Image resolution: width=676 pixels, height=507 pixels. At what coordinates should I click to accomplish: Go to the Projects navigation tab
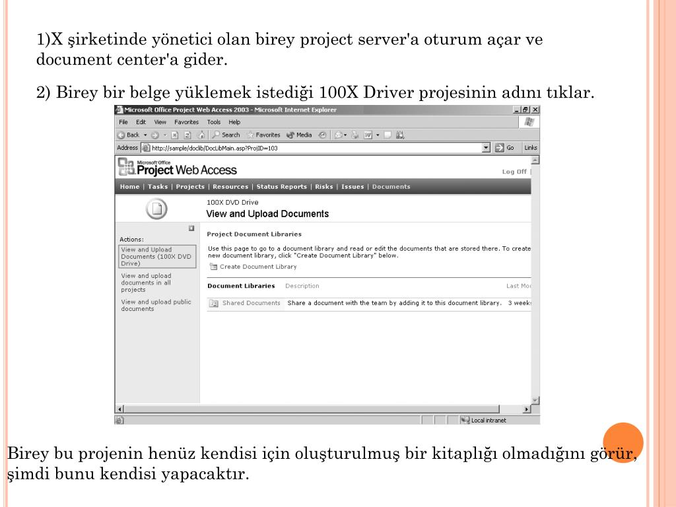(190, 187)
